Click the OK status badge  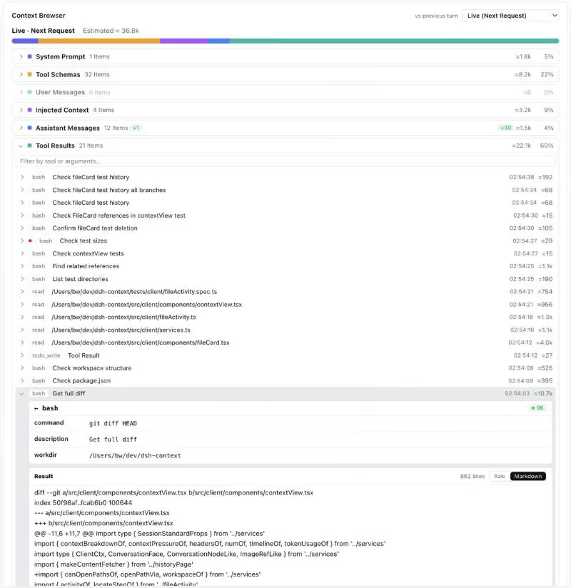coord(537,408)
